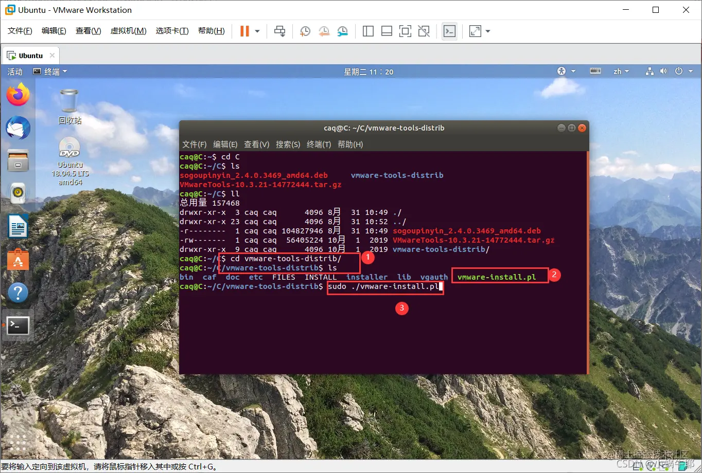Screen dimensions: 702x473
Task: Minimize the VMware Workstation window
Action: click(x=625, y=10)
